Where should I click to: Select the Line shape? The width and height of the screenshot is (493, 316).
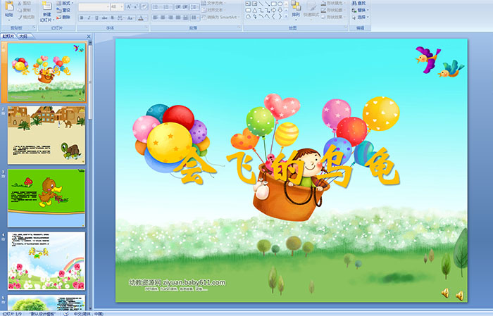(x=261, y=4)
